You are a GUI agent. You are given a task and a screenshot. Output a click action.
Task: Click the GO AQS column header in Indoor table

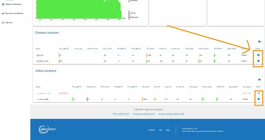157,87
